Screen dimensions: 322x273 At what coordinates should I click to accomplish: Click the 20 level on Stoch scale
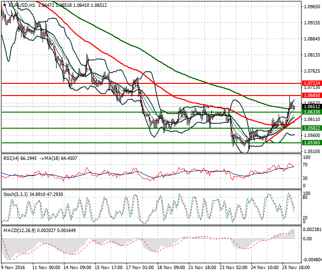coord(305,217)
